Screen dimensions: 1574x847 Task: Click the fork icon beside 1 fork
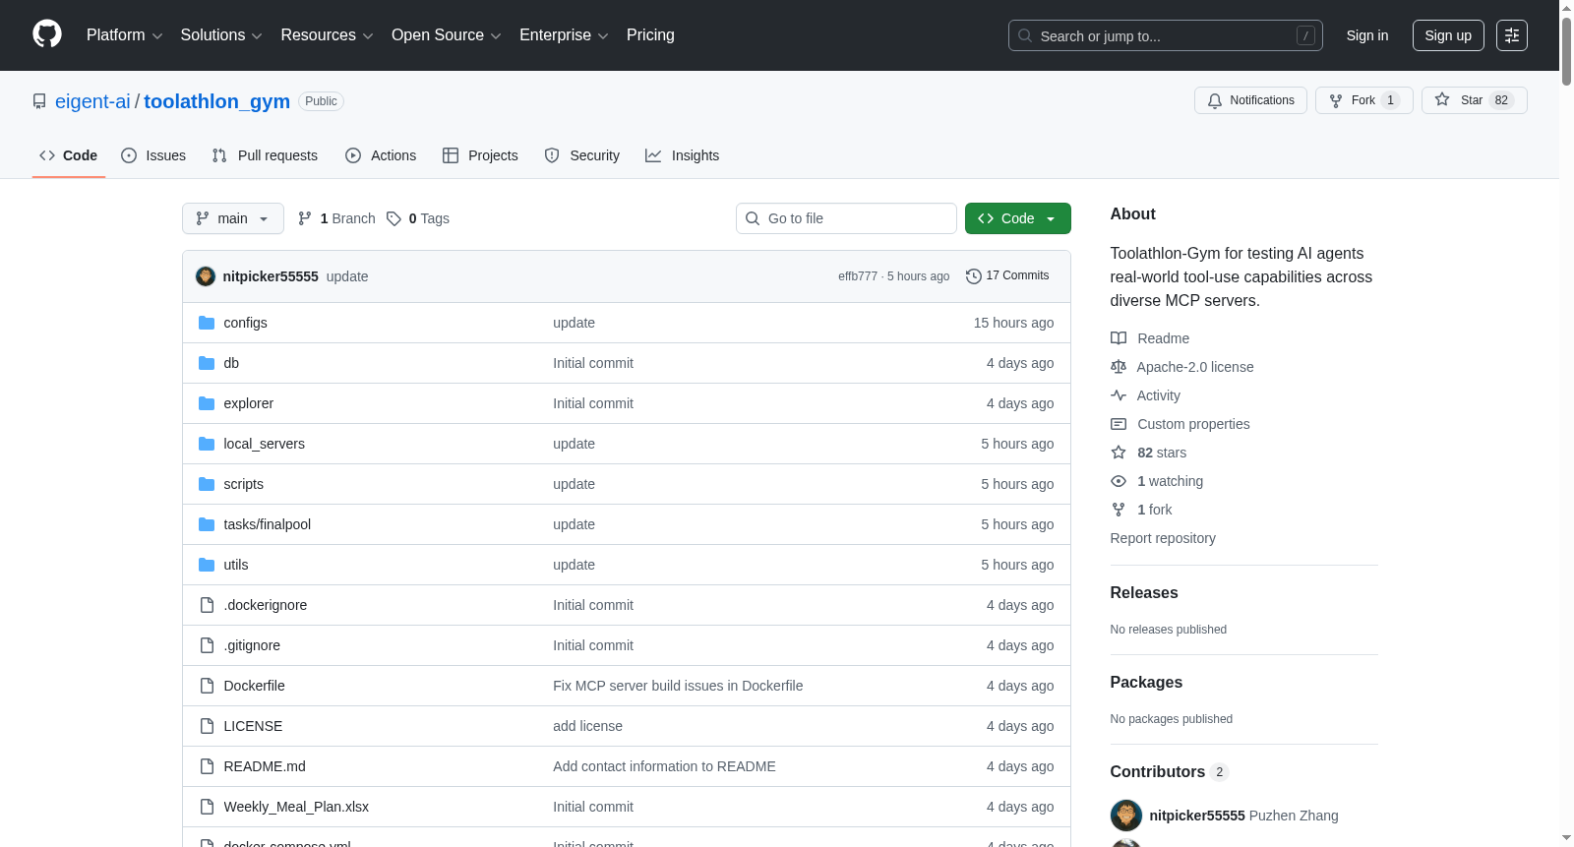(x=1119, y=510)
